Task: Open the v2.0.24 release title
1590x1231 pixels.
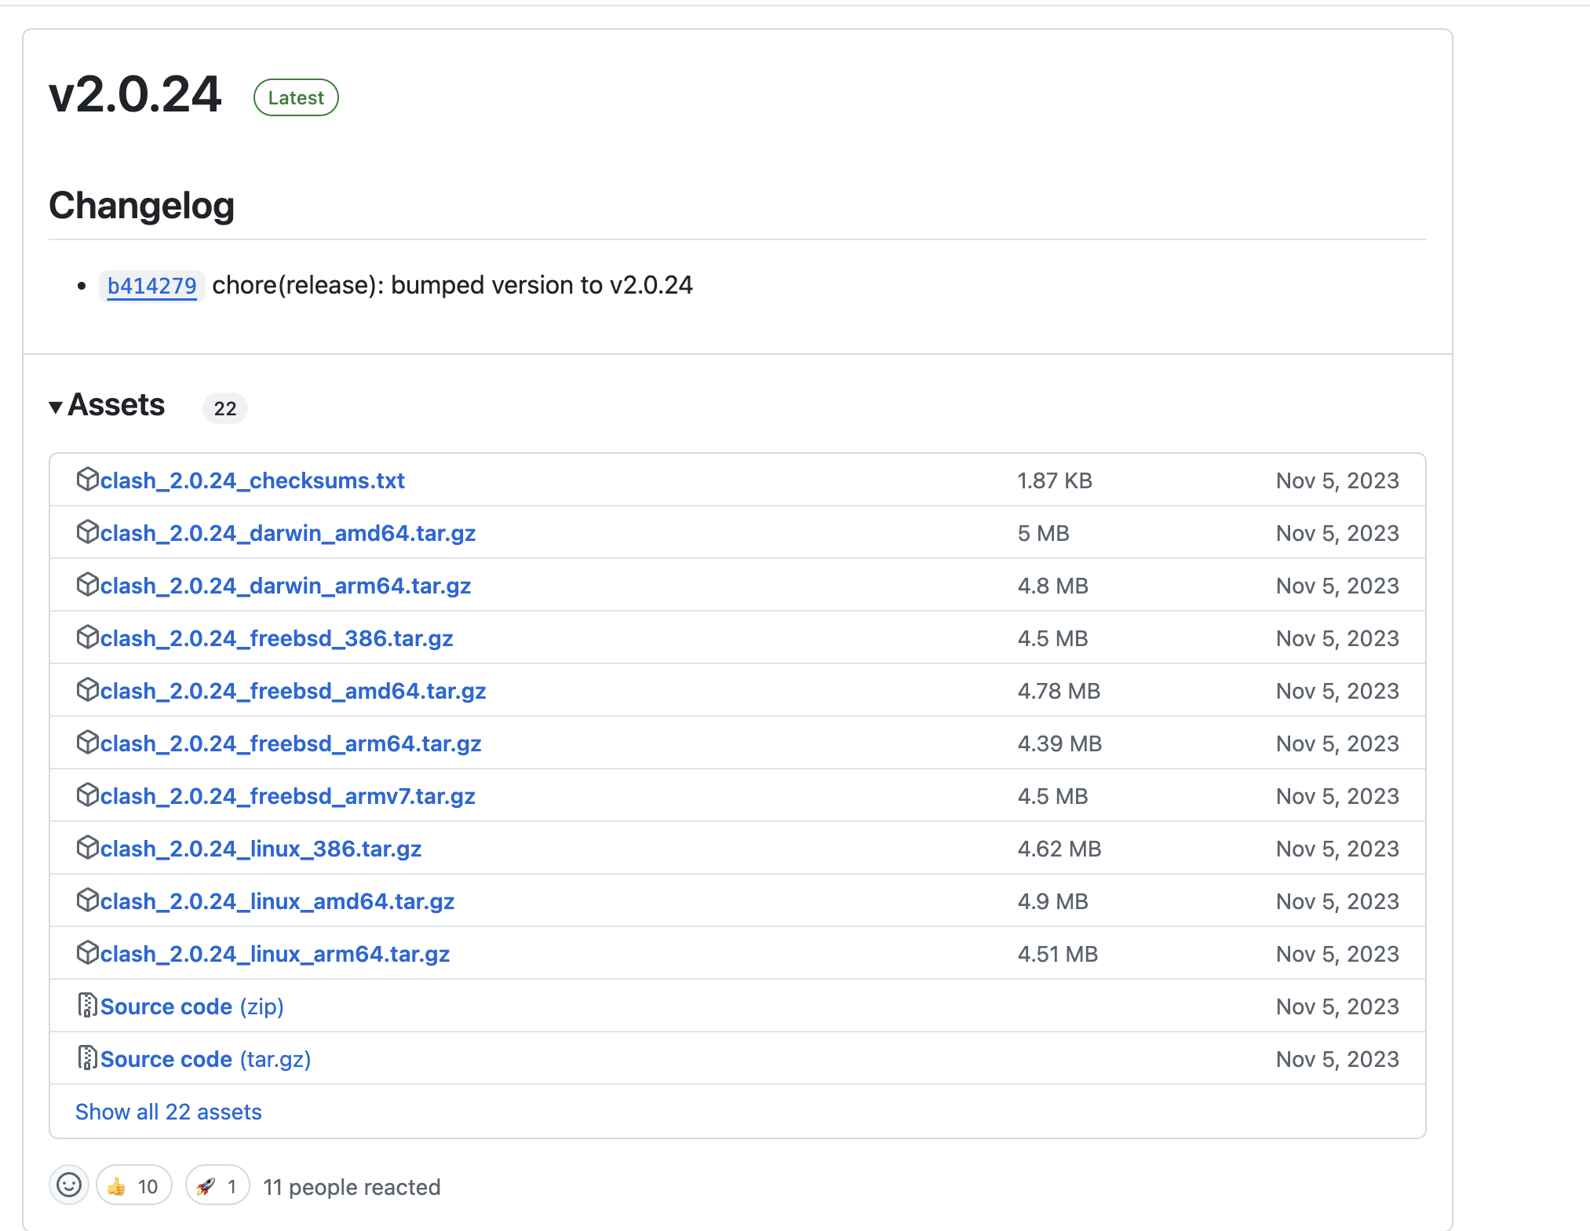Action: (x=135, y=95)
